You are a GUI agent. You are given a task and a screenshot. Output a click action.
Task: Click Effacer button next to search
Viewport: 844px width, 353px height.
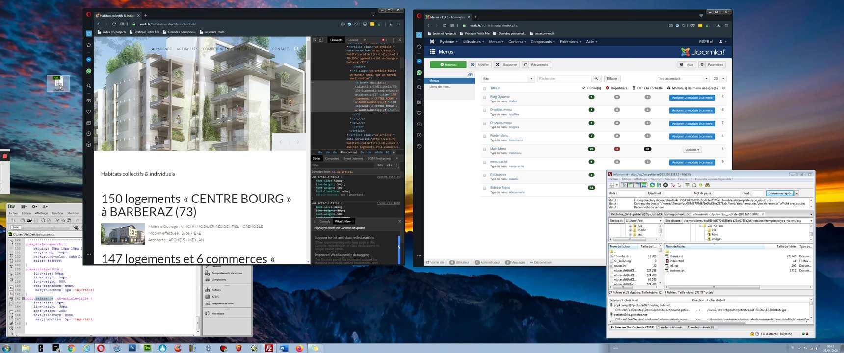pyautogui.click(x=612, y=79)
